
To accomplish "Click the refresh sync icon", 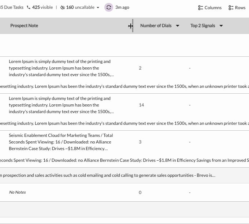I will [109, 7].
